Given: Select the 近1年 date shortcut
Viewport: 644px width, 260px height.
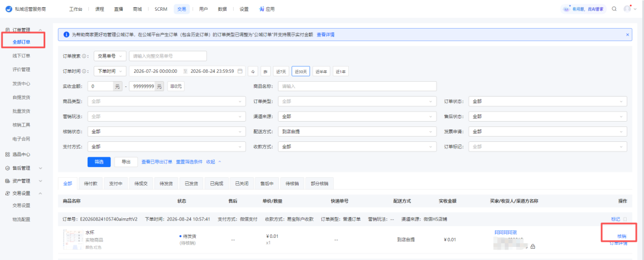Looking at the screenshot, I should pyautogui.click(x=340, y=72).
